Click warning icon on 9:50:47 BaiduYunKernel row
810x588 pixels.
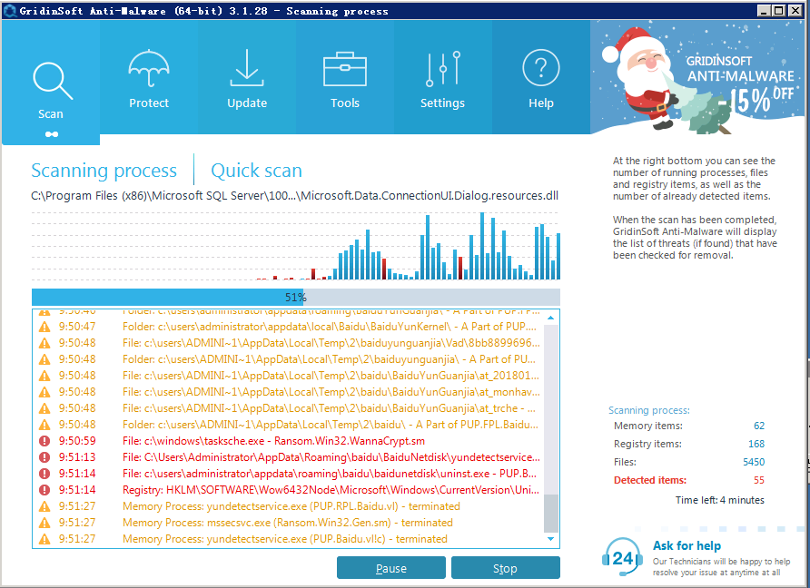[x=44, y=327]
